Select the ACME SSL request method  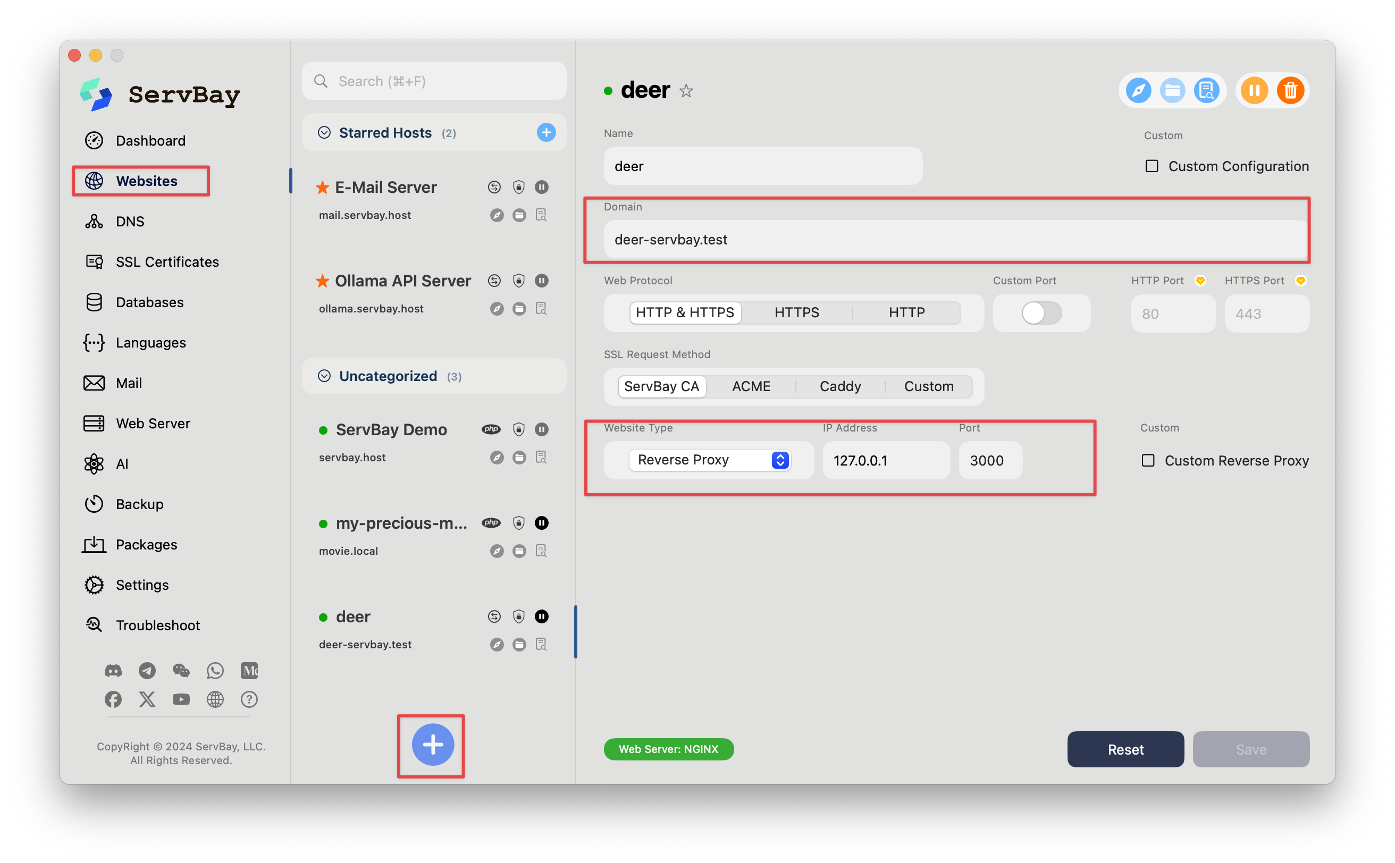pyautogui.click(x=751, y=386)
